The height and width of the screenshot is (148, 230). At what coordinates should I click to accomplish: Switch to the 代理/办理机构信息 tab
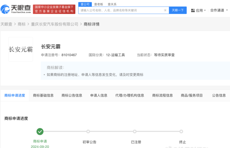pos(130,95)
